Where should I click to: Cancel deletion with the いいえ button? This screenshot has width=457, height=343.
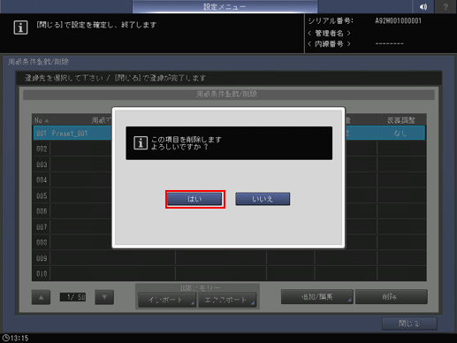(263, 199)
